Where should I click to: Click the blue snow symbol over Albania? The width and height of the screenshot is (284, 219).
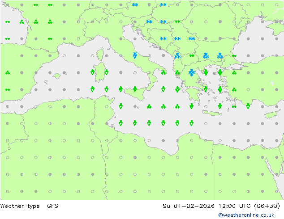click(x=177, y=56)
